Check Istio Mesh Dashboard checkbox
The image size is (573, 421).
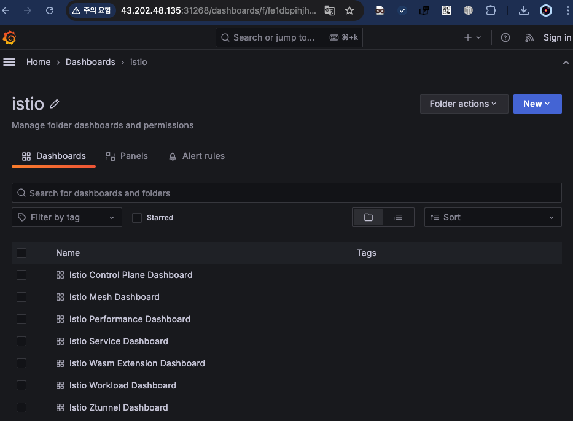tap(21, 297)
